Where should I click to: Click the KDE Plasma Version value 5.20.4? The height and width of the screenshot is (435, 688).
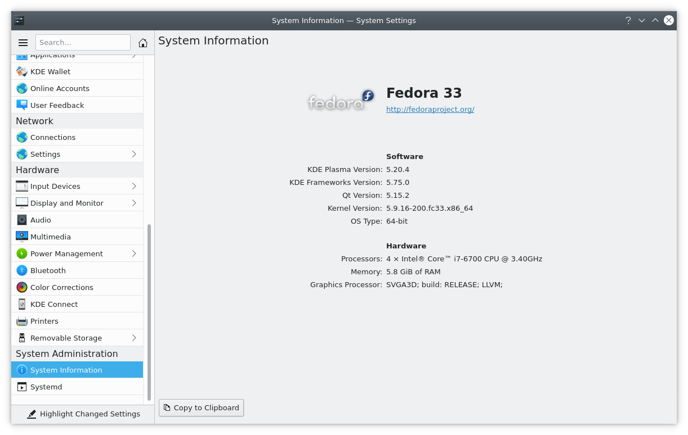point(397,169)
